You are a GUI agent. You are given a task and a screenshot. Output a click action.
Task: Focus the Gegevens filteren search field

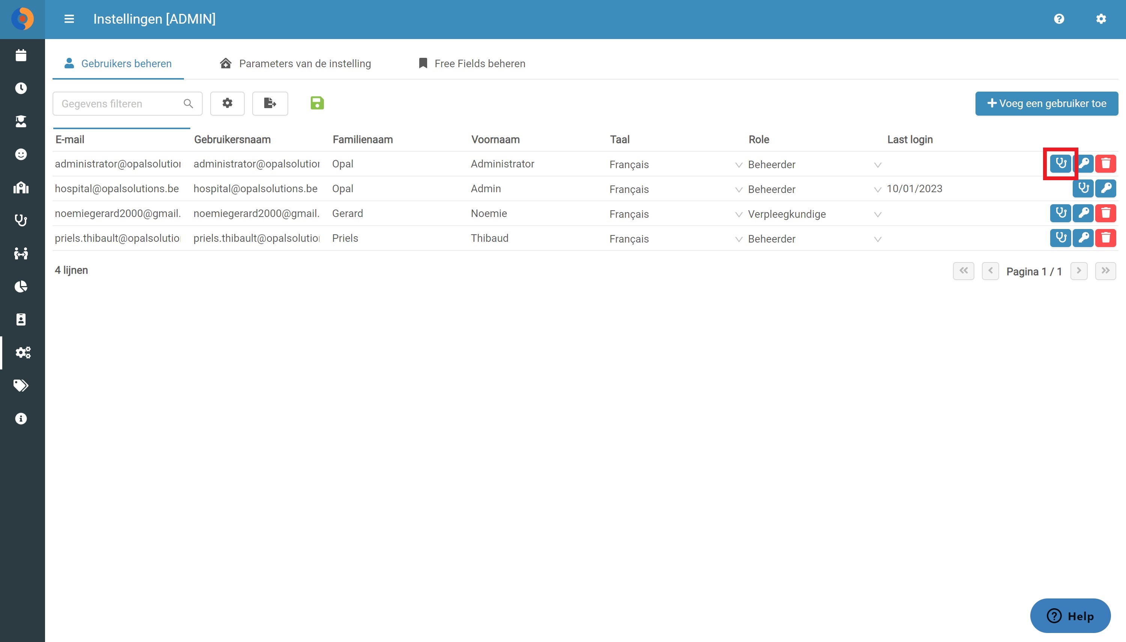coord(127,104)
